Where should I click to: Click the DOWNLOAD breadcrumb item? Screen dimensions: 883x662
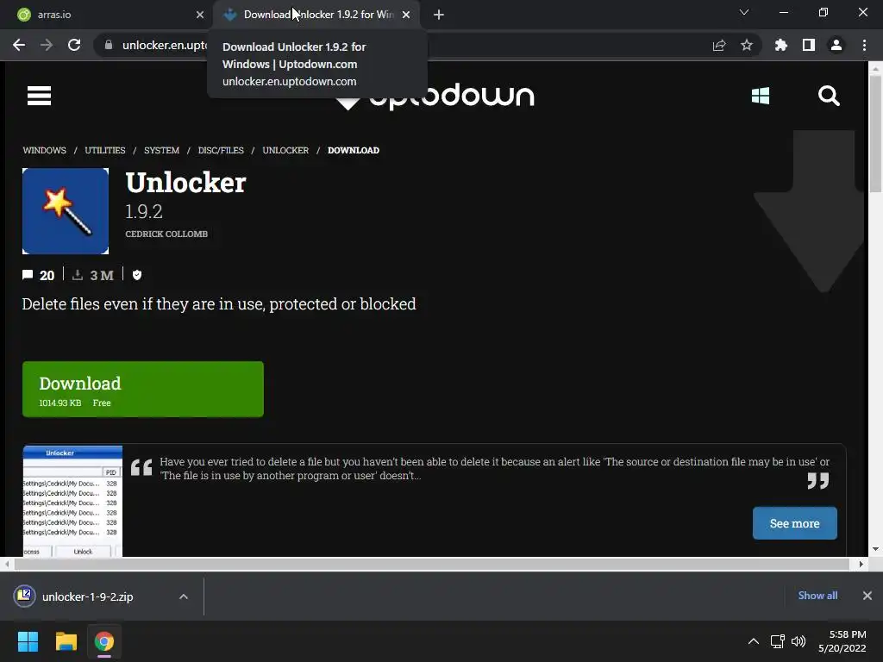353,150
